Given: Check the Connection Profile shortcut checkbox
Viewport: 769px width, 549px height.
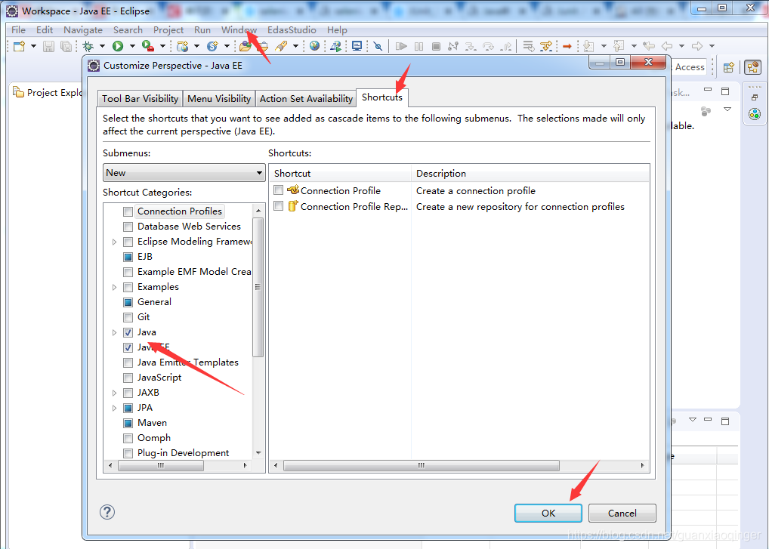Looking at the screenshot, I should [x=279, y=190].
